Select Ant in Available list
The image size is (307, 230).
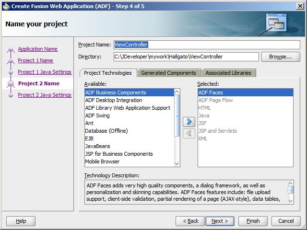coord(129,123)
